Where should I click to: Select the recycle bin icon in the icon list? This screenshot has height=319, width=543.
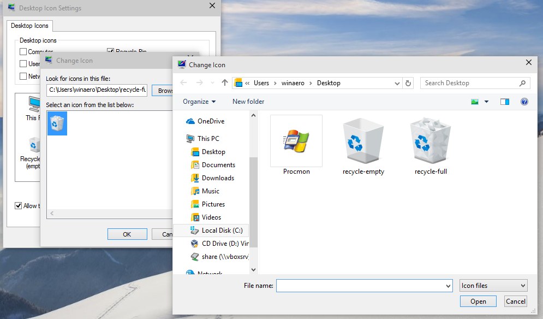57,123
